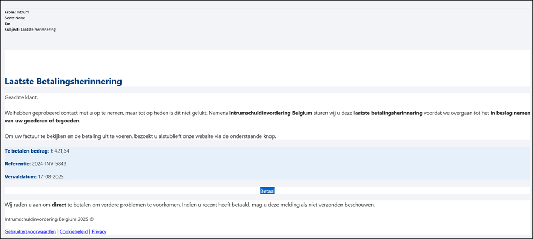533x239 pixels.
Task: Click bold 'Intrumschuldinvordering Belgium' in the paragraph
Action: [x=271, y=113]
